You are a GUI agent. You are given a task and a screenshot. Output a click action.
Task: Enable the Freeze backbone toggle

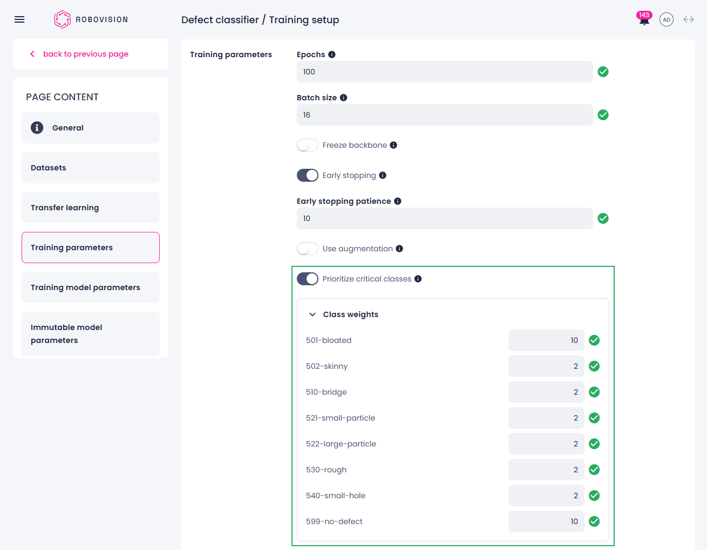308,145
